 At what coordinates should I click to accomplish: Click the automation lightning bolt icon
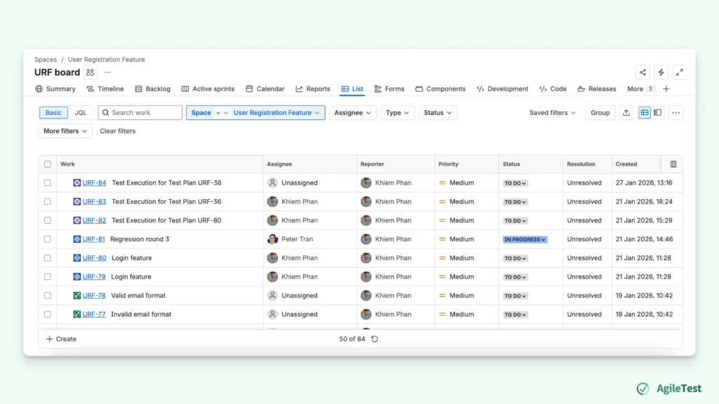[x=661, y=72]
